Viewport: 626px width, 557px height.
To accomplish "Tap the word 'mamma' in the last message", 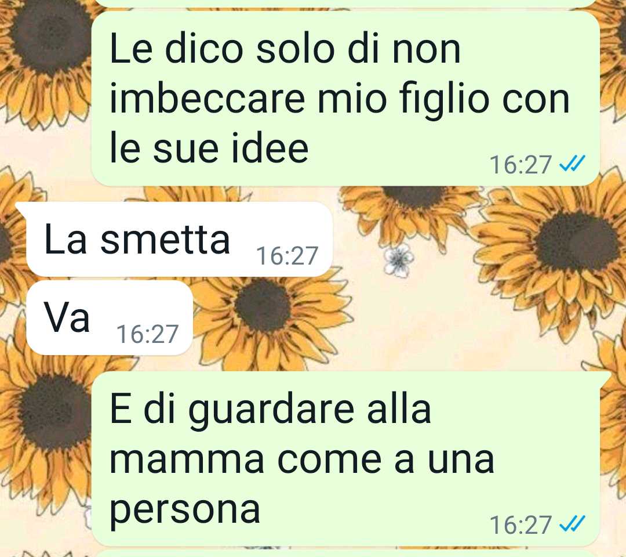I will 187,460.
